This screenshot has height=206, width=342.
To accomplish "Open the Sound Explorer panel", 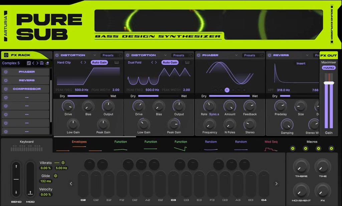I will [332, 24].
